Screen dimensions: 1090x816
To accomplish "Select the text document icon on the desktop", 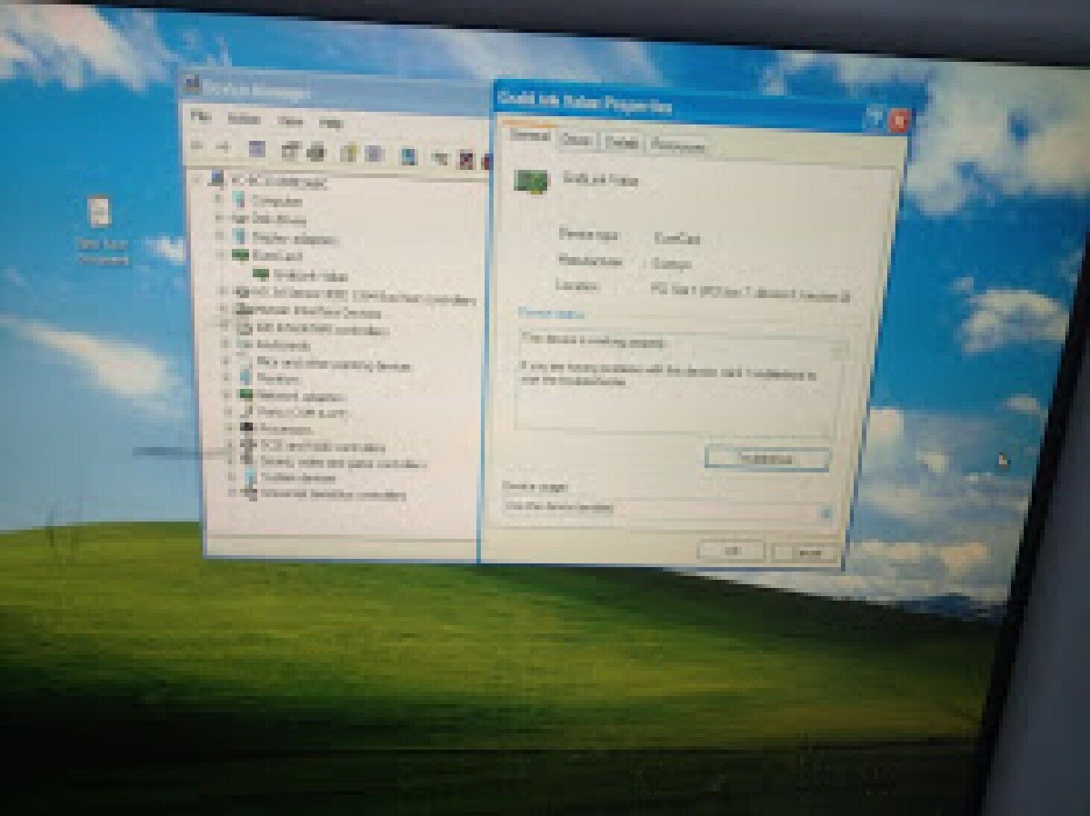I will click(x=98, y=213).
